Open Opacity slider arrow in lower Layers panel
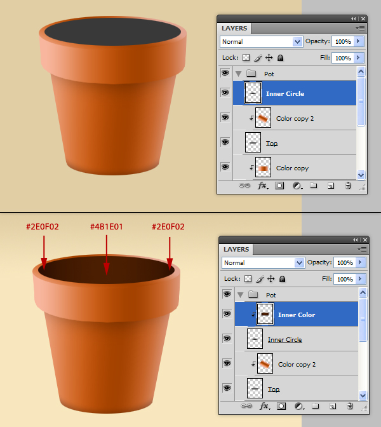 point(360,262)
